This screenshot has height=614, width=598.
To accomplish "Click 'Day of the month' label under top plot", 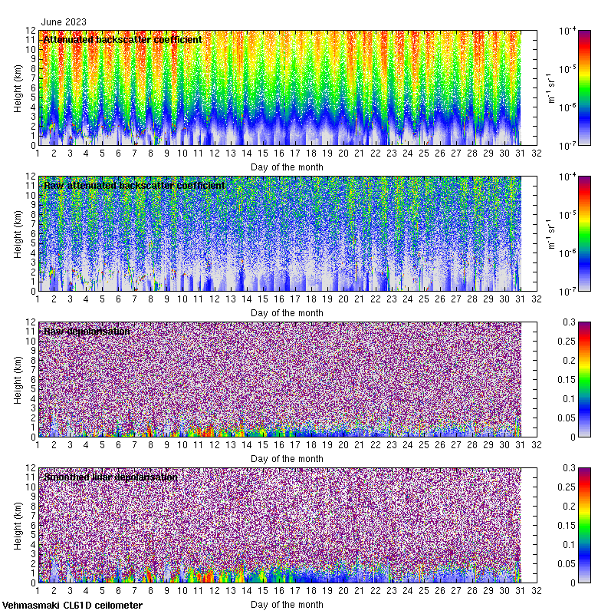I will pyautogui.click(x=287, y=167).
